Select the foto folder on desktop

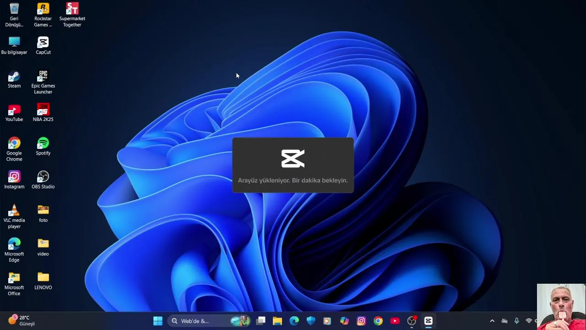(43, 214)
